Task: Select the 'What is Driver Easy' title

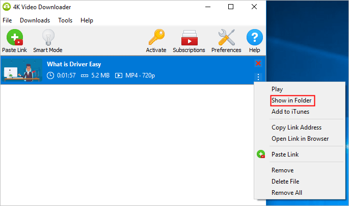Action: 74,64
